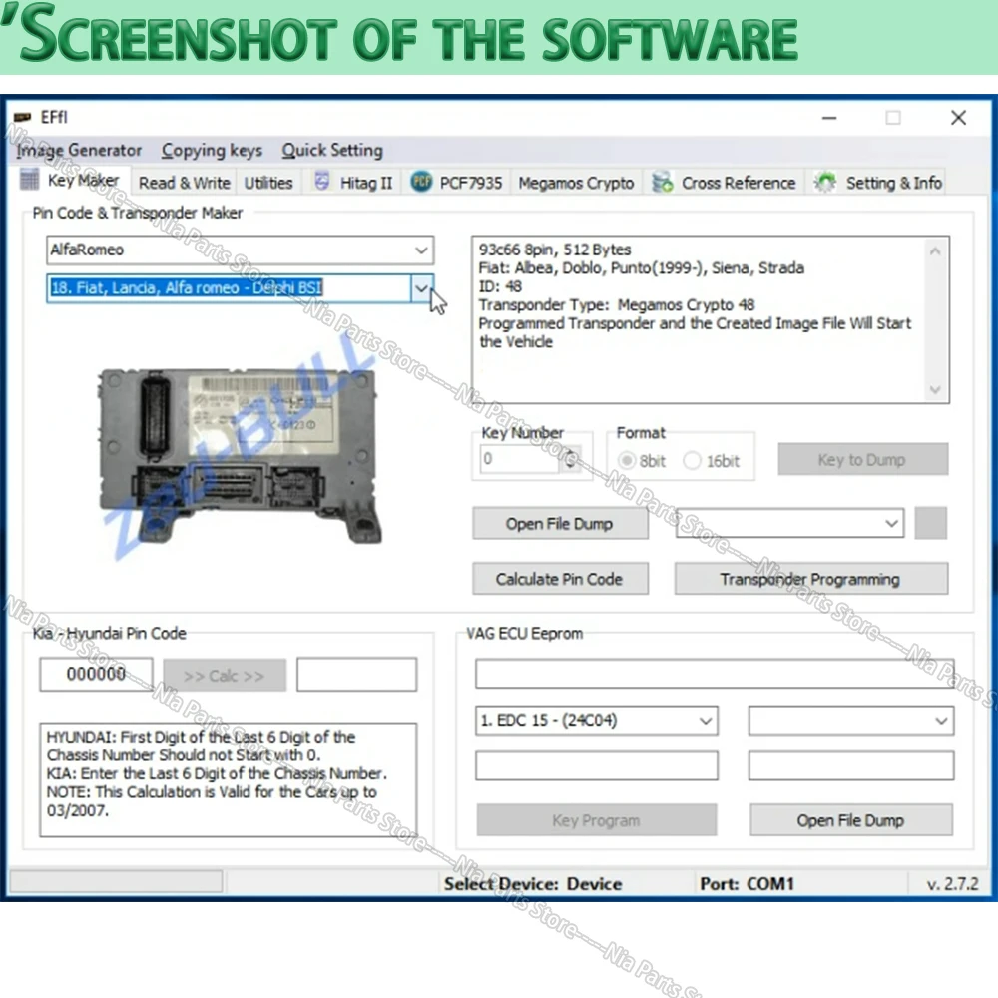Switch to the Utilities tab
998x998 pixels.
click(267, 183)
